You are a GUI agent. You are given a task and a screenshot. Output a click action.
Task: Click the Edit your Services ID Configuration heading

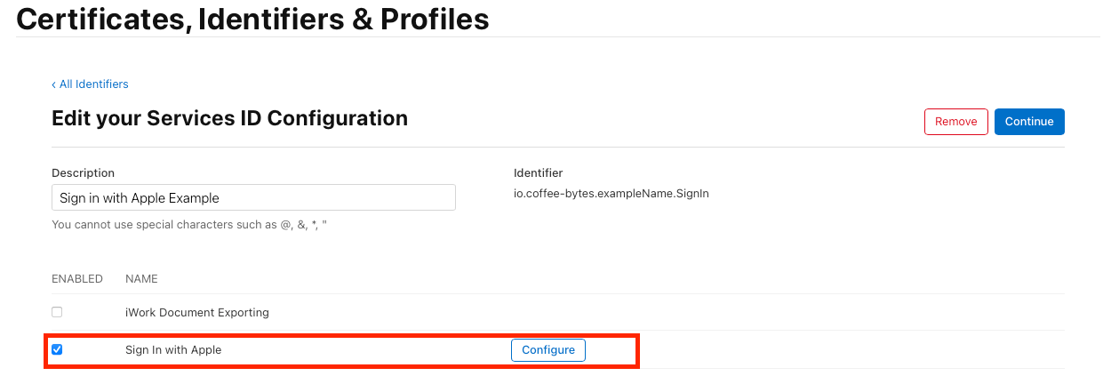[x=229, y=118]
